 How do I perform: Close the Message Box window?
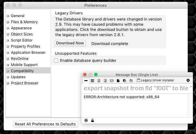[x=85, y=75]
